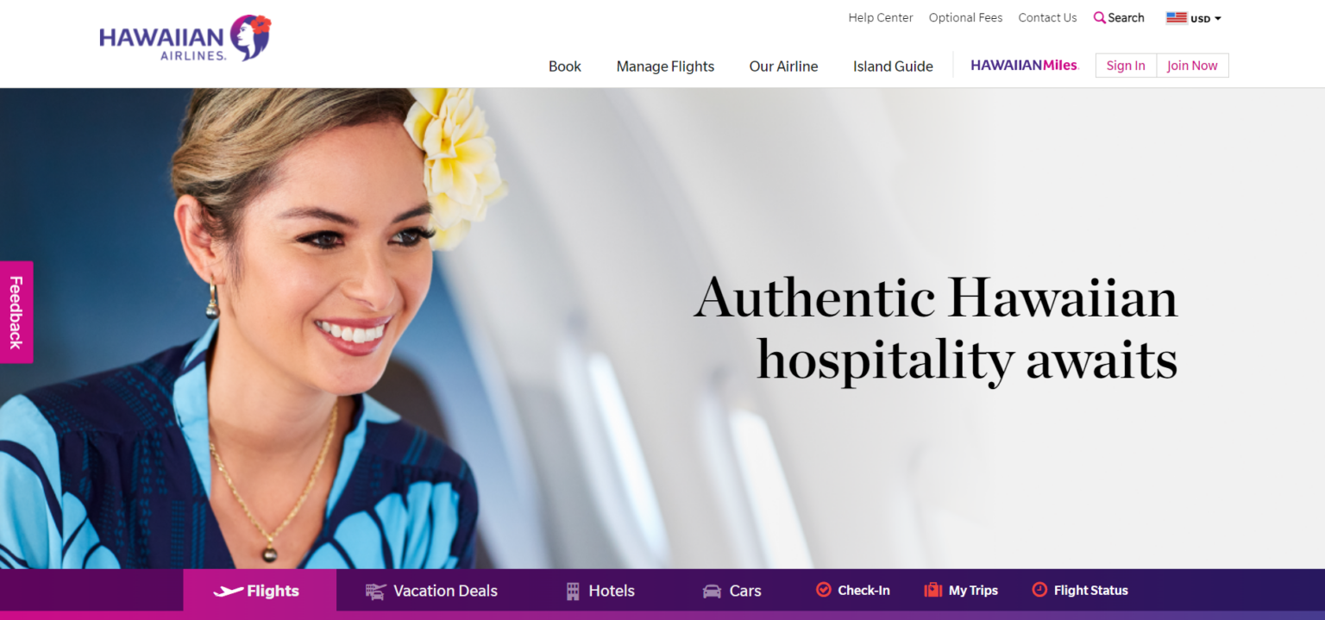The height and width of the screenshot is (620, 1325).
Task: Click the Cars vehicle icon
Action: point(712,592)
